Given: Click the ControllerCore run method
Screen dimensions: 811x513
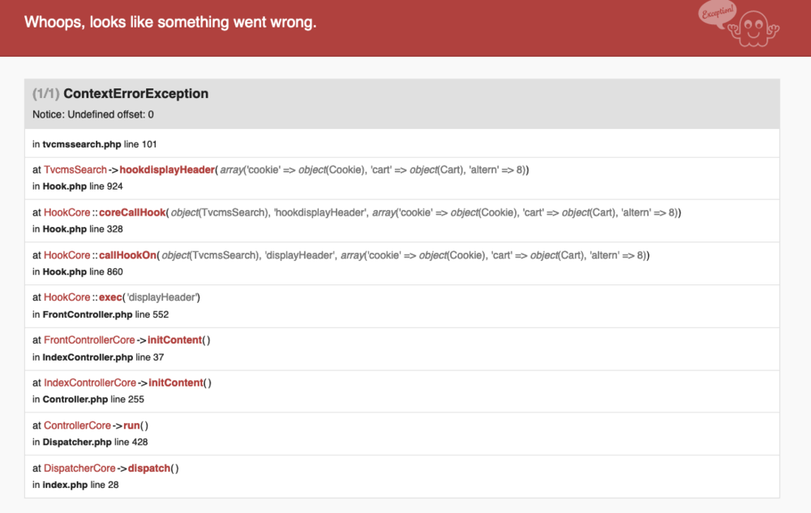Looking at the screenshot, I should (x=132, y=425).
